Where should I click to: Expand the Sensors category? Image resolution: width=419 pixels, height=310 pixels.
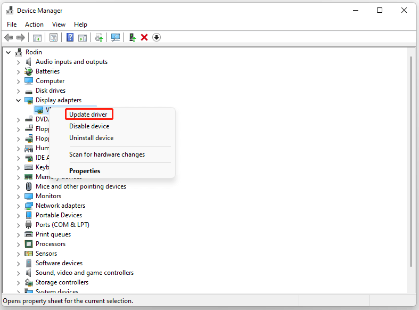[x=18, y=254]
